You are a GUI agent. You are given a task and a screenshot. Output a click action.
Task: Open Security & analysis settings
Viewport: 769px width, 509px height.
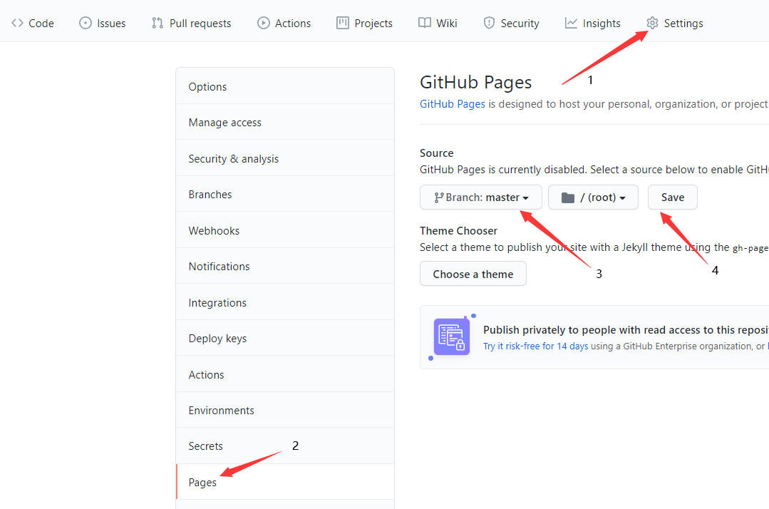pyautogui.click(x=285, y=158)
